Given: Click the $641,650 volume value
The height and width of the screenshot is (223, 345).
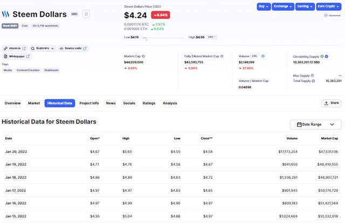Looking at the screenshot, I should [x=290, y=164].
